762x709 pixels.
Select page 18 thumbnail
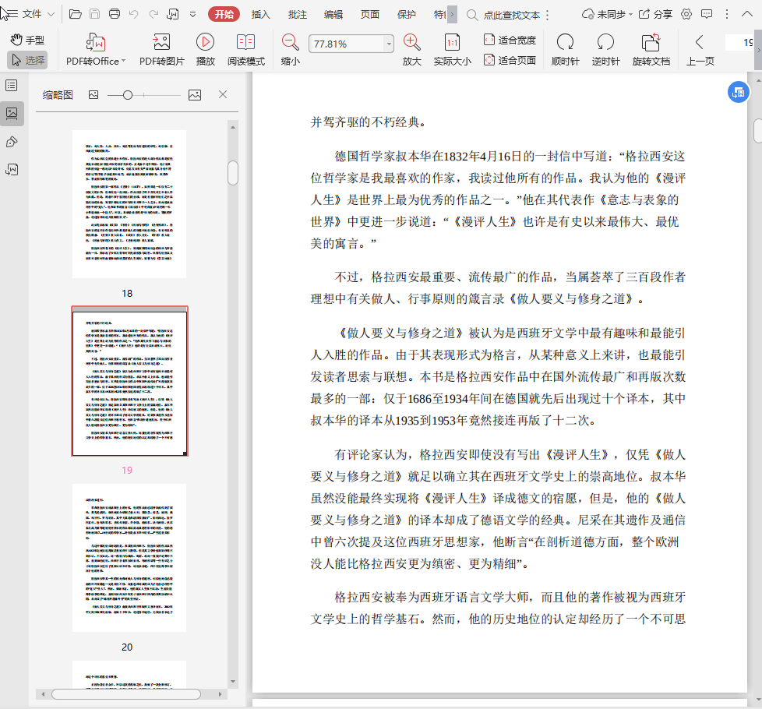tap(129, 204)
